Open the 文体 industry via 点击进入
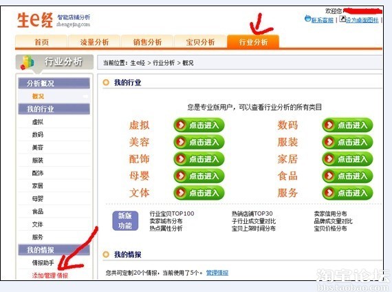This screenshot has width=392, height=292. 199,193
